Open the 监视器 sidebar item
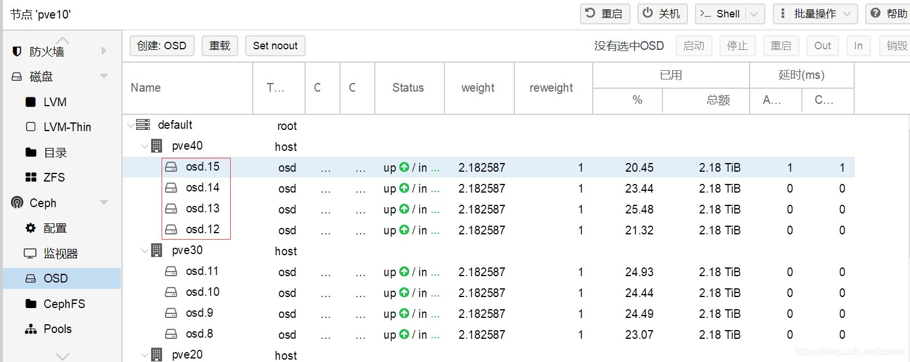 [61, 254]
